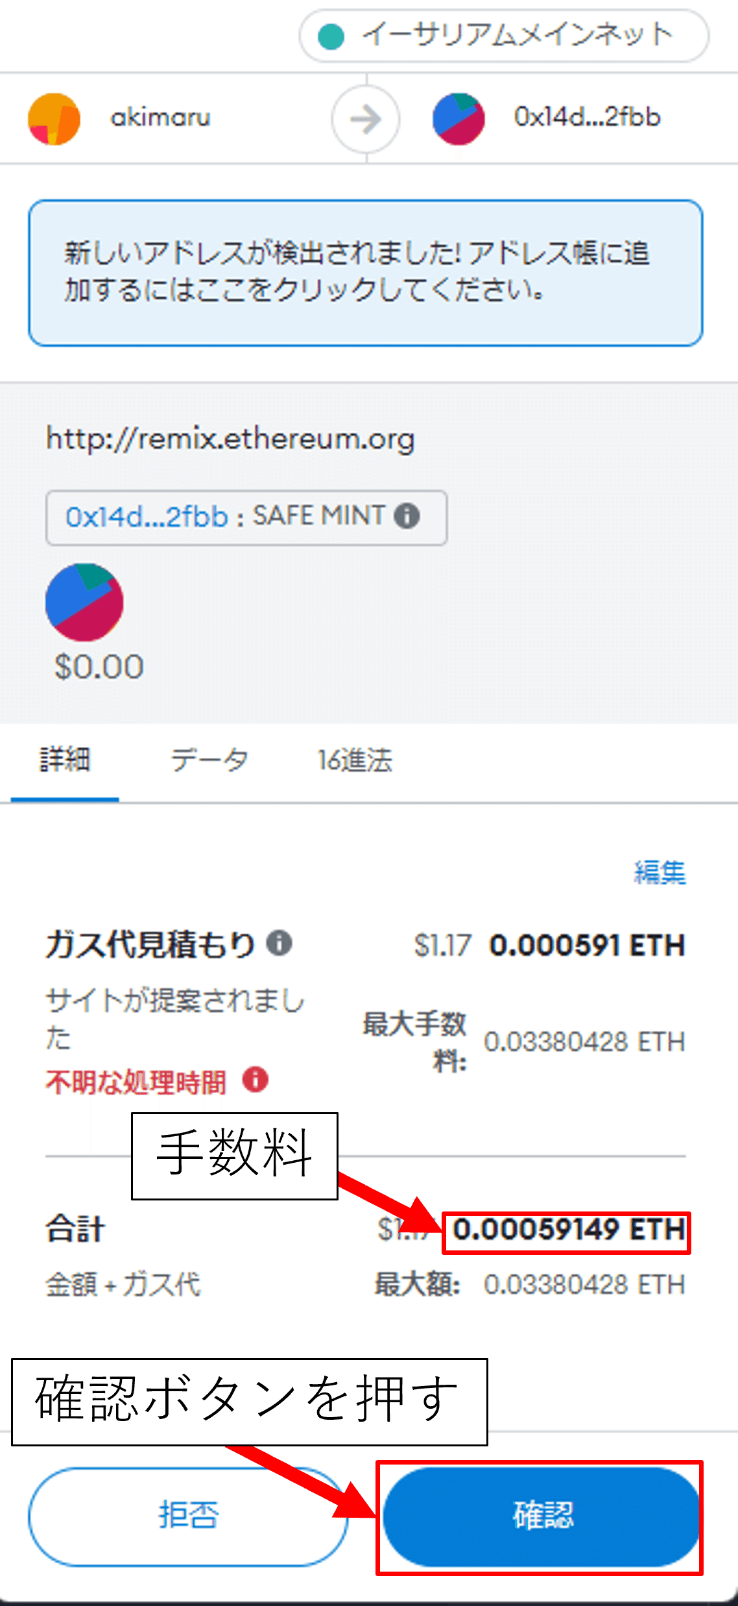Open the 16進法 tab
The image size is (738, 1606).
pyautogui.click(x=355, y=759)
